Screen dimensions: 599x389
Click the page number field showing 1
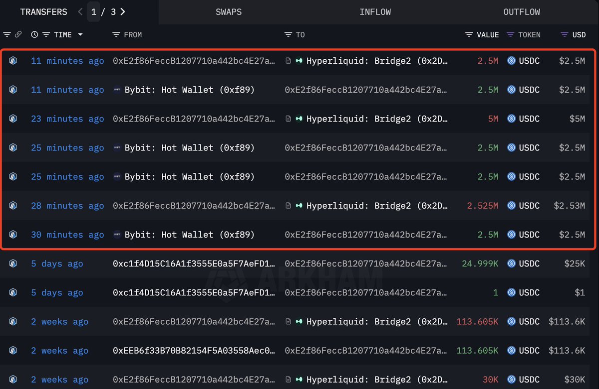click(x=94, y=11)
